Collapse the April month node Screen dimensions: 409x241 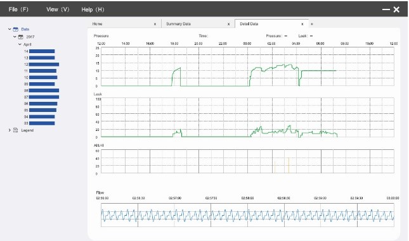click(20, 44)
